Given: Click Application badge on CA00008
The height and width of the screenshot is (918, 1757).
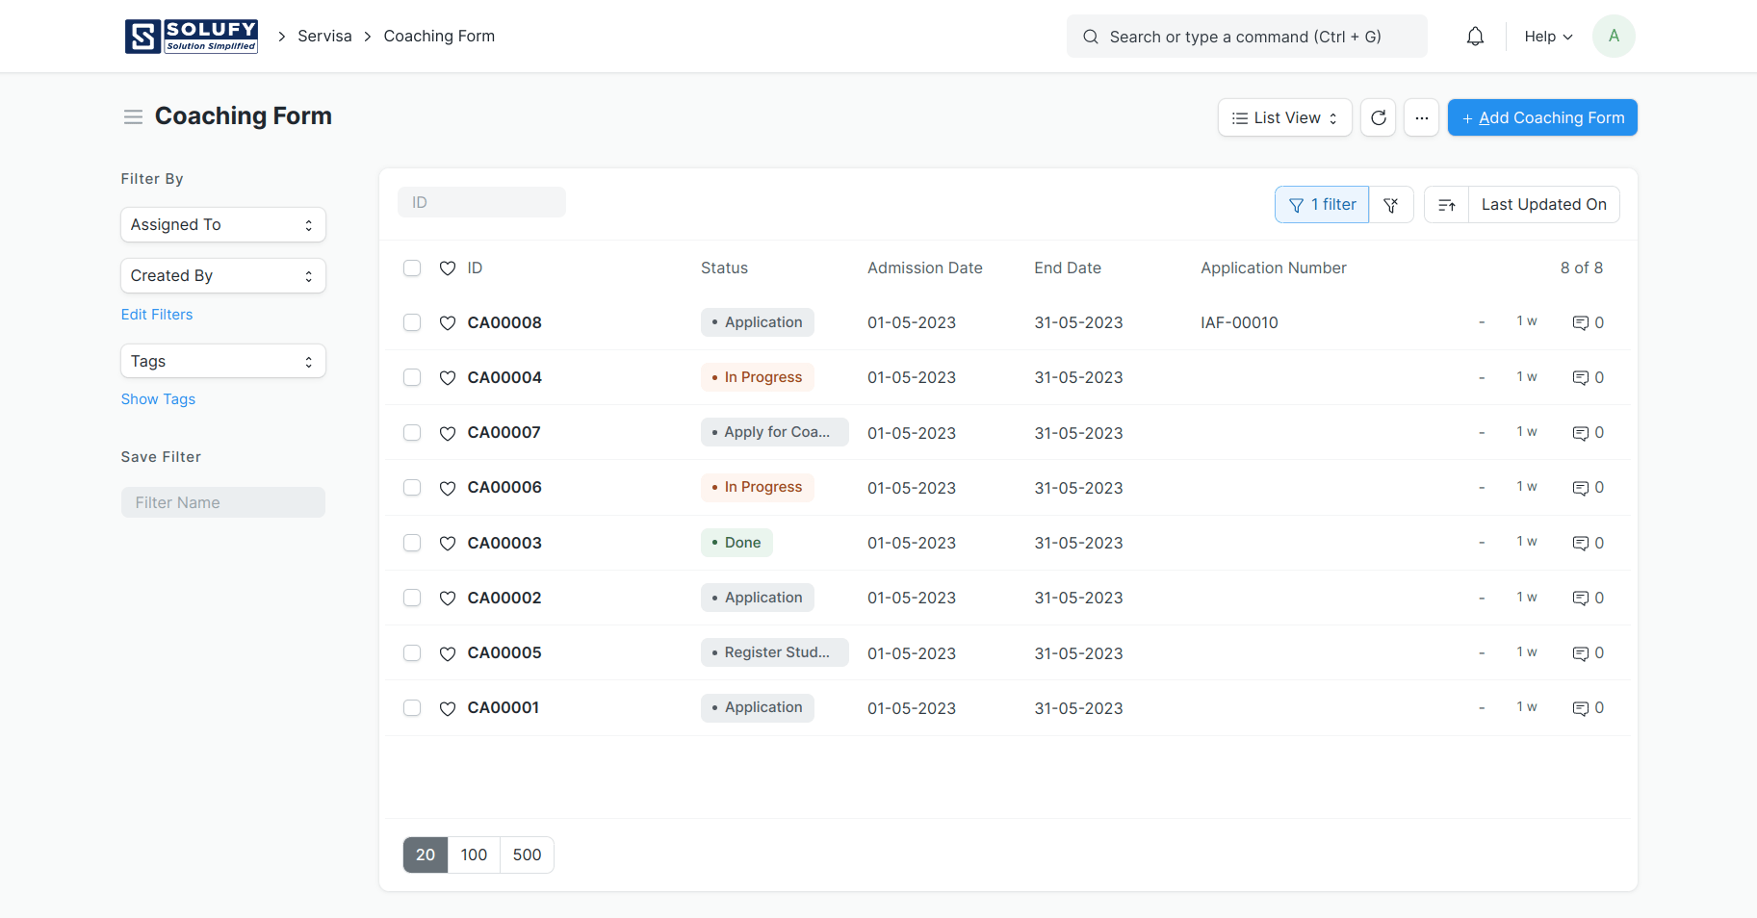Looking at the screenshot, I should coord(758,322).
